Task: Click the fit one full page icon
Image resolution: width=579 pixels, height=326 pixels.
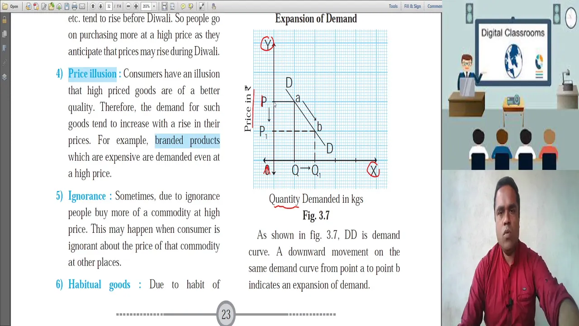Action: point(172,6)
